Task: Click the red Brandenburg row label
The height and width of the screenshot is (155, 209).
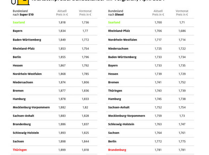Action: pyautogui.click(x=117, y=150)
